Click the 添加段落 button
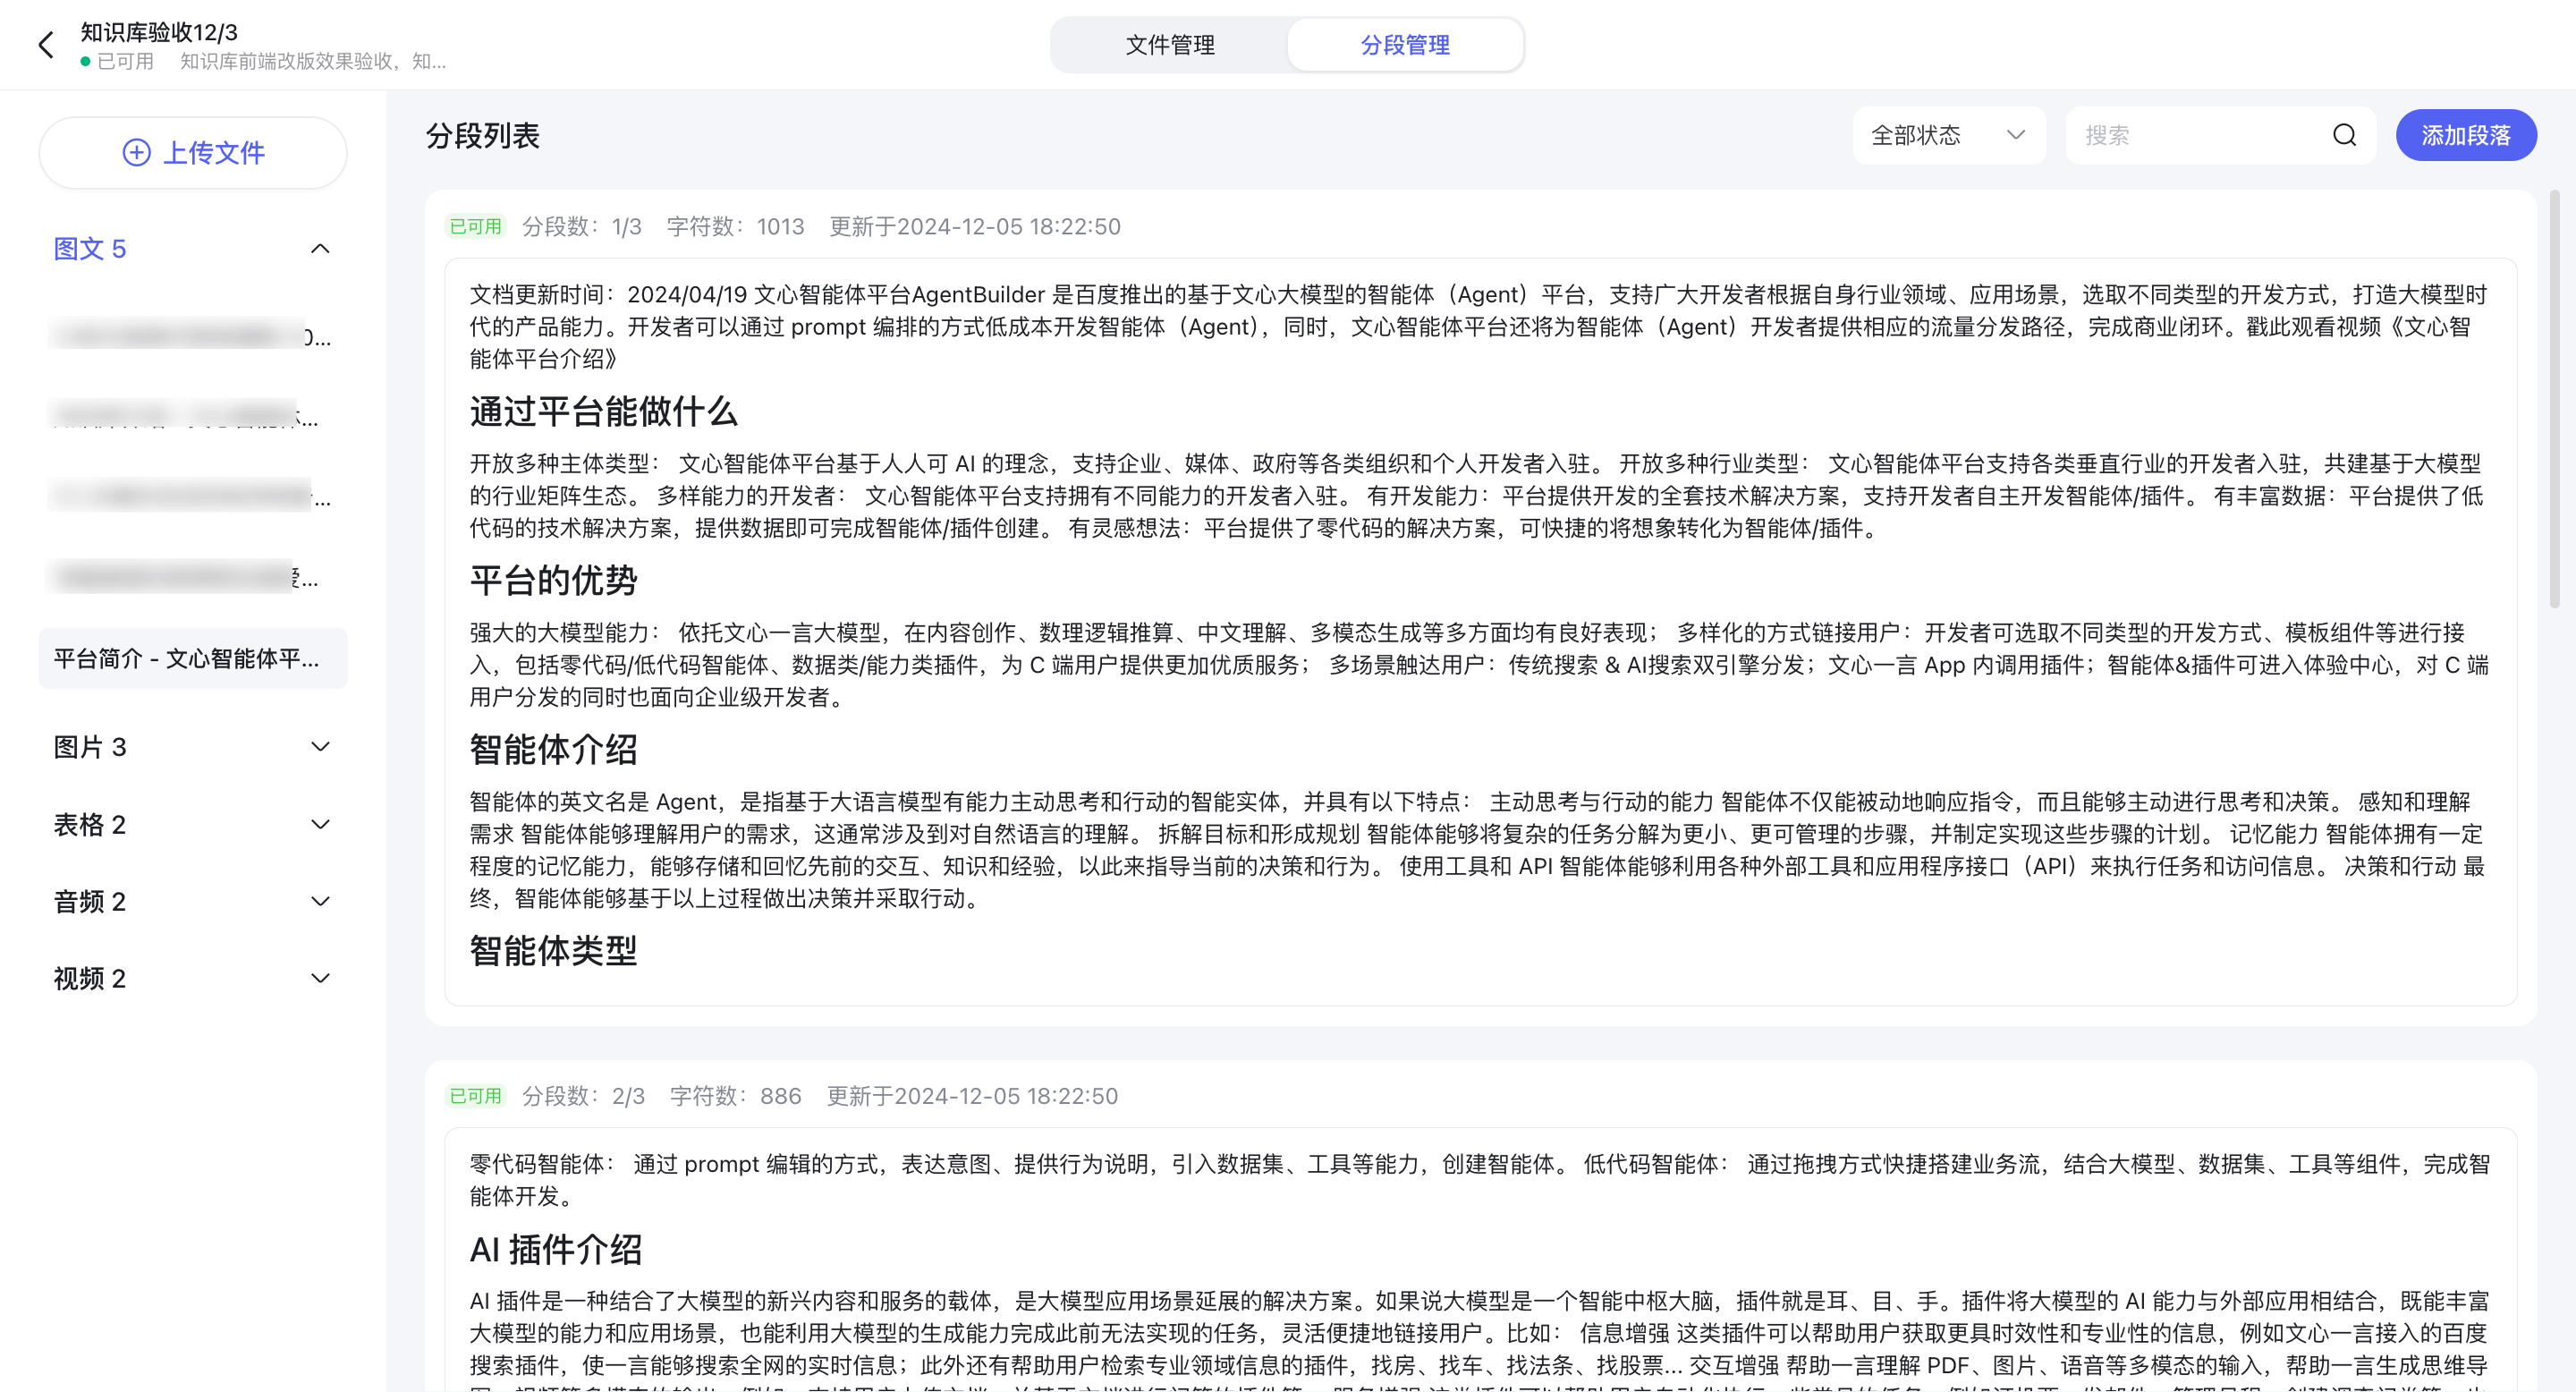 tap(2465, 135)
